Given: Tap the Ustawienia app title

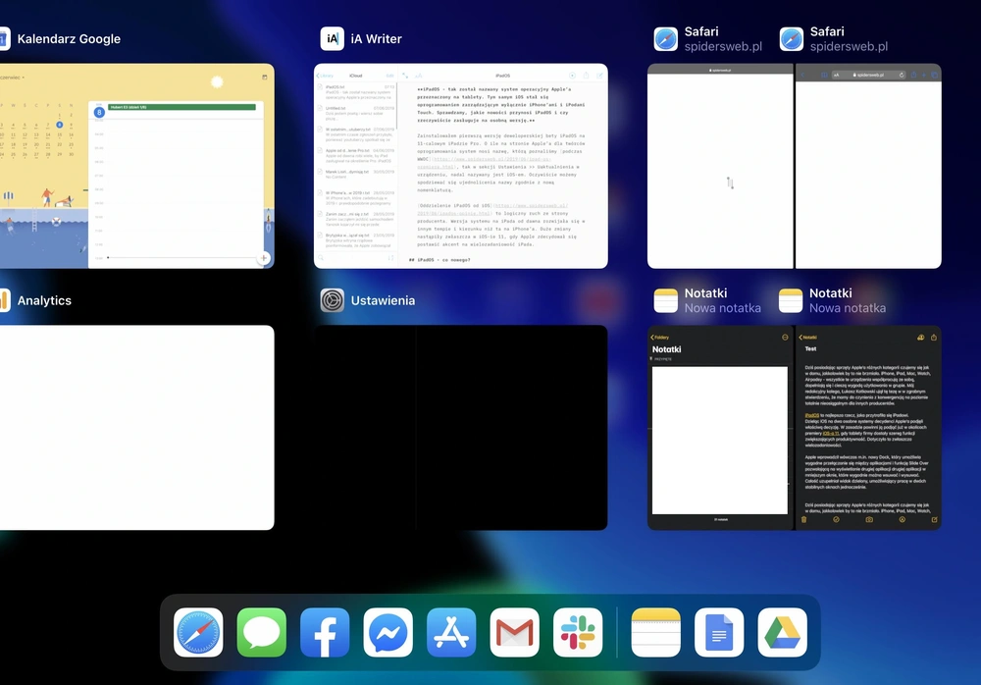Looking at the screenshot, I should point(383,300).
